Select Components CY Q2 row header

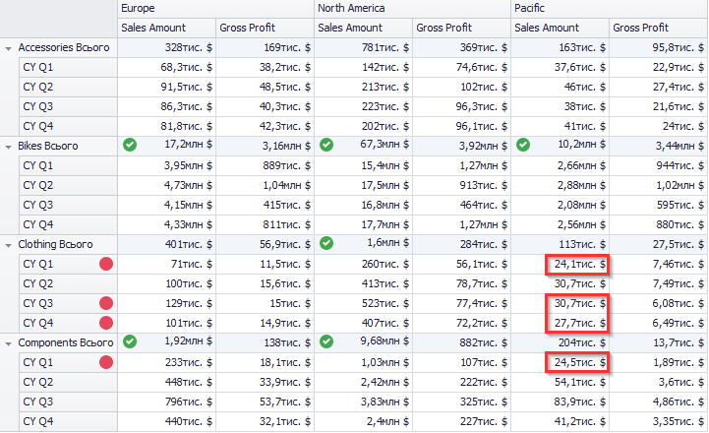[68, 383]
